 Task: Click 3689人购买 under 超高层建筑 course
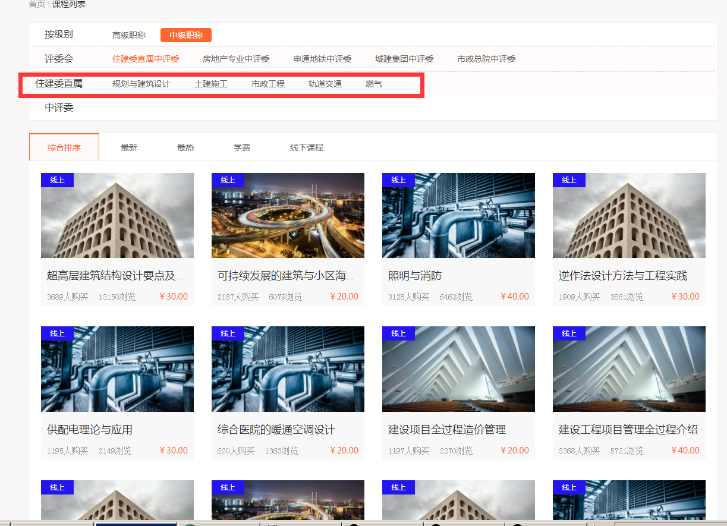point(68,297)
